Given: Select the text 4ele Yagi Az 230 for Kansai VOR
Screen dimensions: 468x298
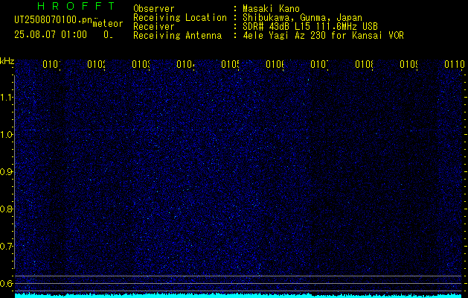Looking at the screenshot, I should tap(323, 36).
